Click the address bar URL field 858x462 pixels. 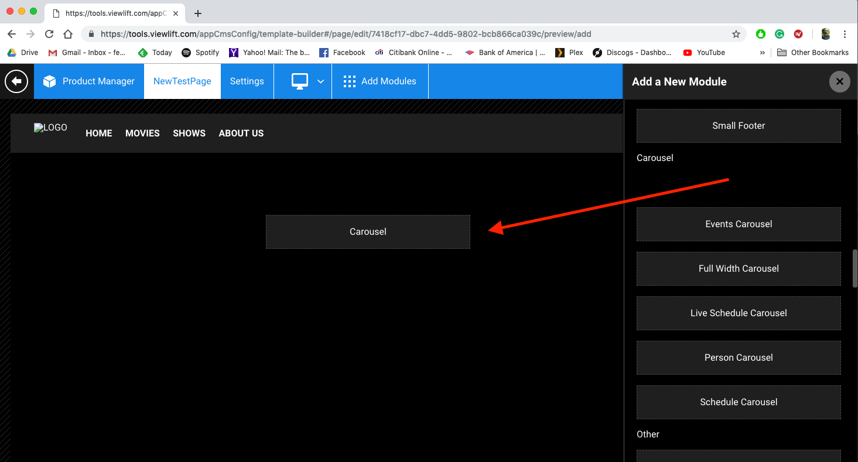coord(413,34)
